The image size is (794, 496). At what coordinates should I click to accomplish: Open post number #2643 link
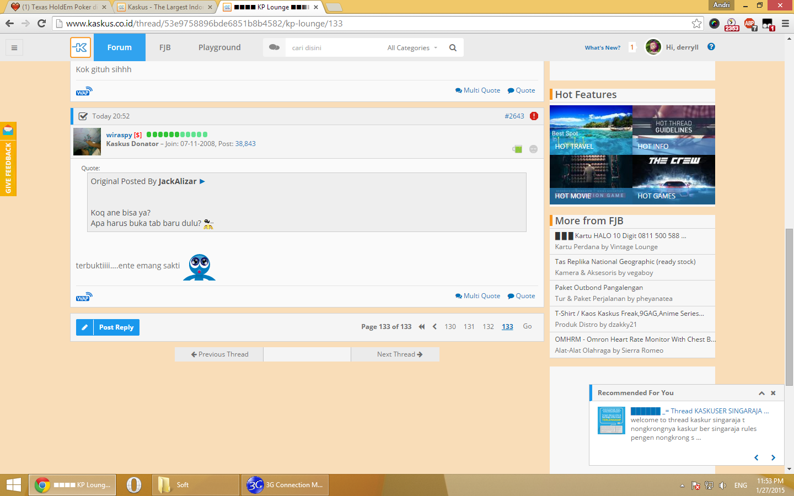(x=514, y=116)
